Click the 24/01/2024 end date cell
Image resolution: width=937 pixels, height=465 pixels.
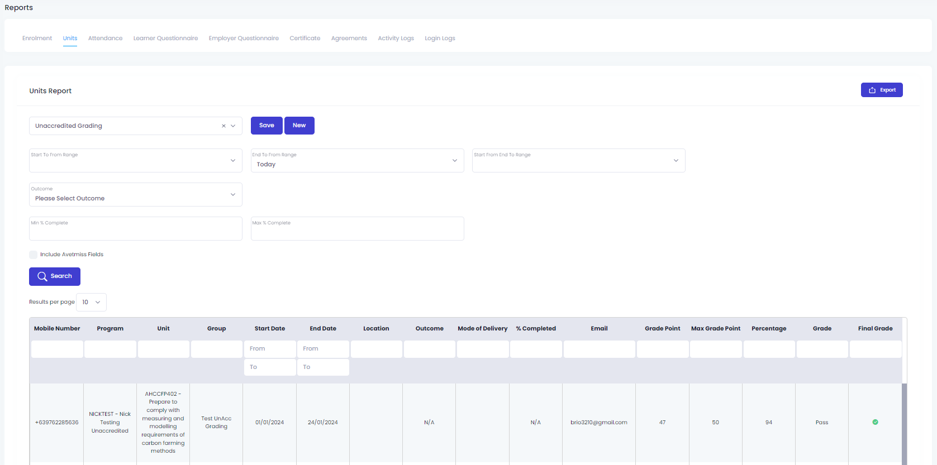click(323, 423)
